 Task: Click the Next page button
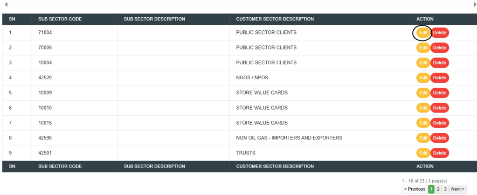[457, 189]
